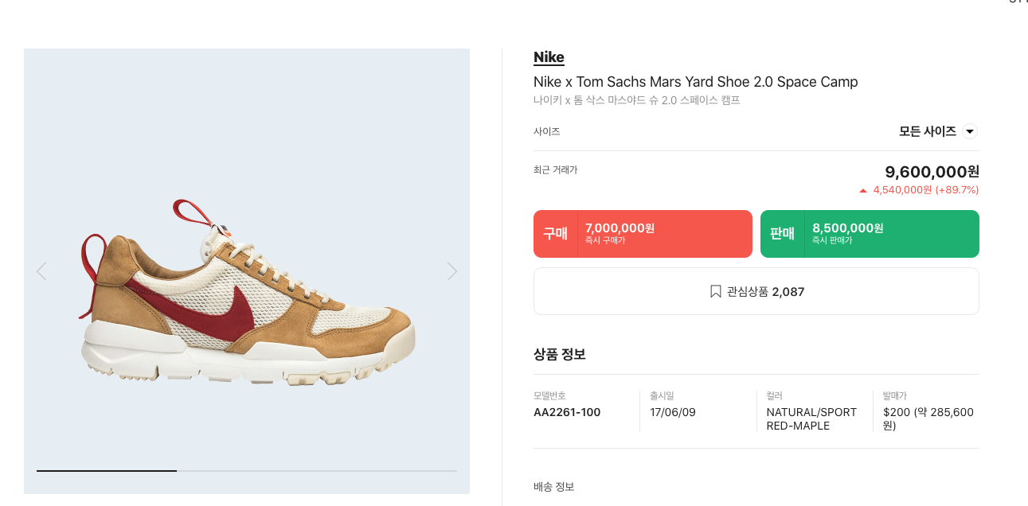Click the 8,500,000원 instant sell price
The height and width of the screenshot is (506, 1028).
[x=848, y=228]
